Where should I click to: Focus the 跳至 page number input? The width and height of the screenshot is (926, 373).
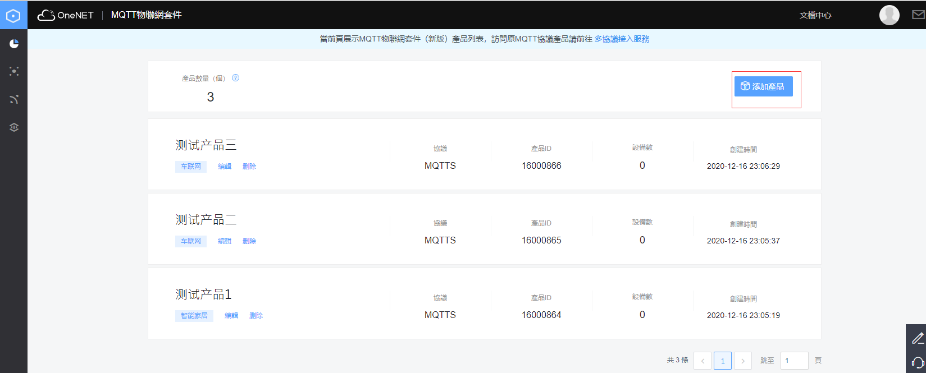pyautogui.click(x=795, y=361)
